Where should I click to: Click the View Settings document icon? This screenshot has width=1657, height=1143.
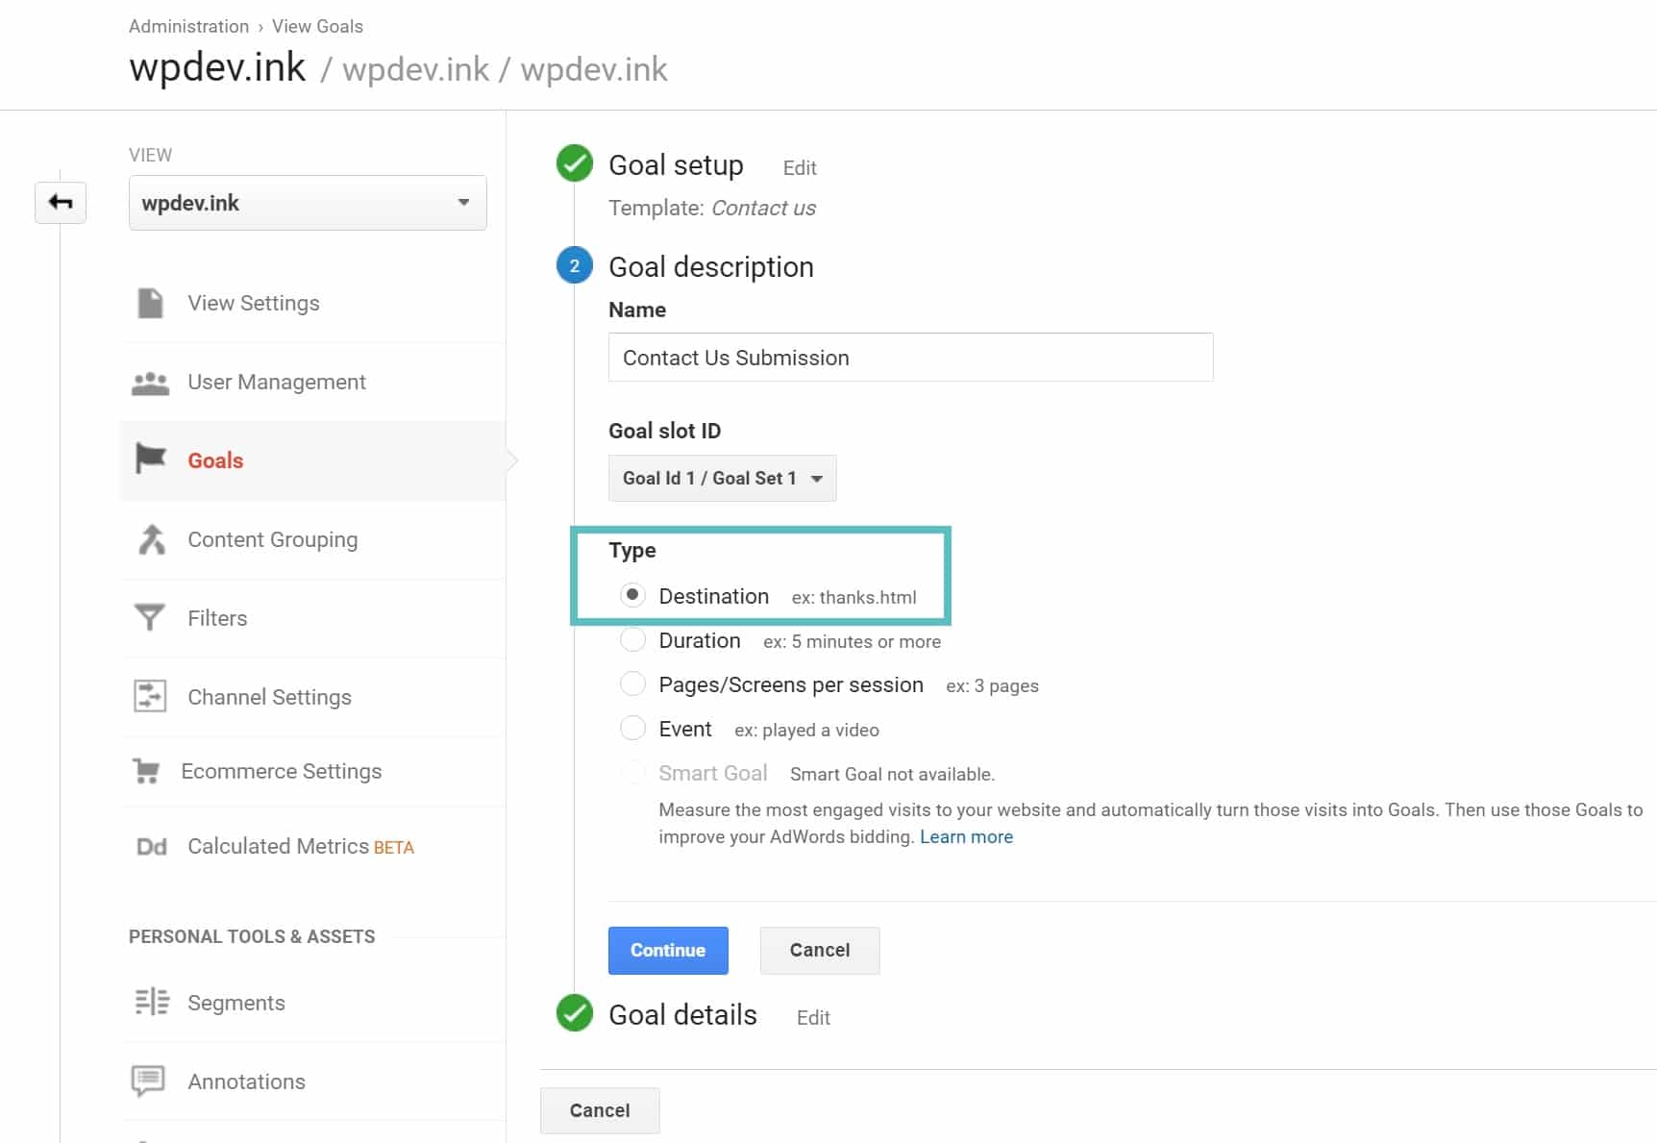click(151, 303)
